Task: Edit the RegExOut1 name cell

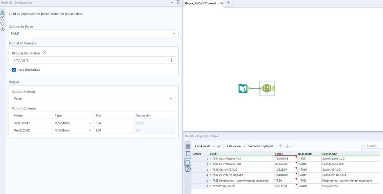Action: pyautogui.click(x=32, y=123)
